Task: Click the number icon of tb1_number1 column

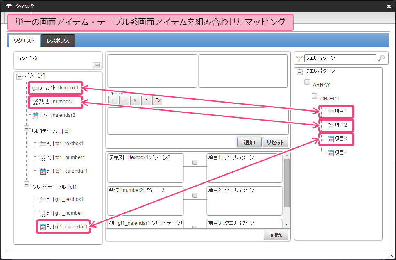Action: 43,157
